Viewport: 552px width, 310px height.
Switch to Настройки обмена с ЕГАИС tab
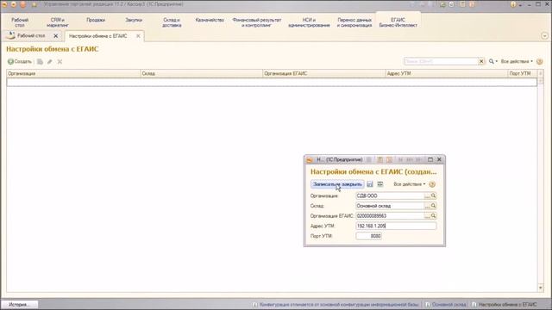click(x=97, y=36)
